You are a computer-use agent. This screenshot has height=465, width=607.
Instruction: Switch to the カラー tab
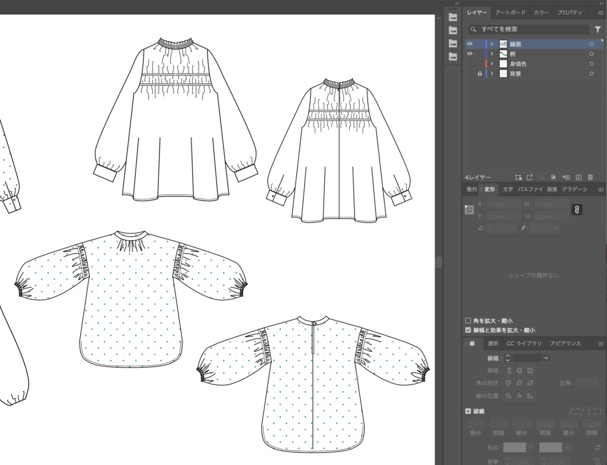point(541,13)
